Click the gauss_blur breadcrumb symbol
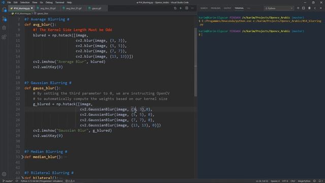The height and width of the screenshot is (183, 325). (43, 13)
